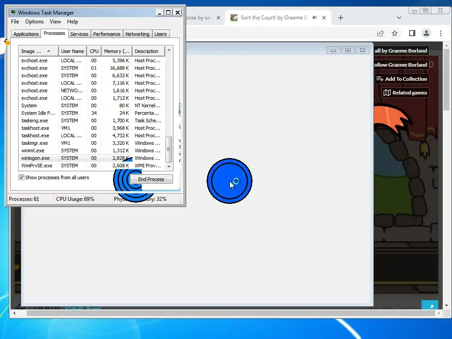Click the End Process button
This screenshot has height=339, width=452.
151,179
